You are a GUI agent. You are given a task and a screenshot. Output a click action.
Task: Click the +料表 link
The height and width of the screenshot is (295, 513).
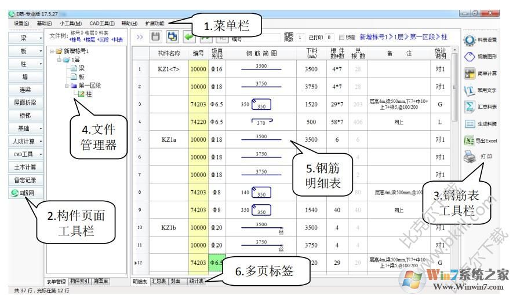tap(117, 39)
